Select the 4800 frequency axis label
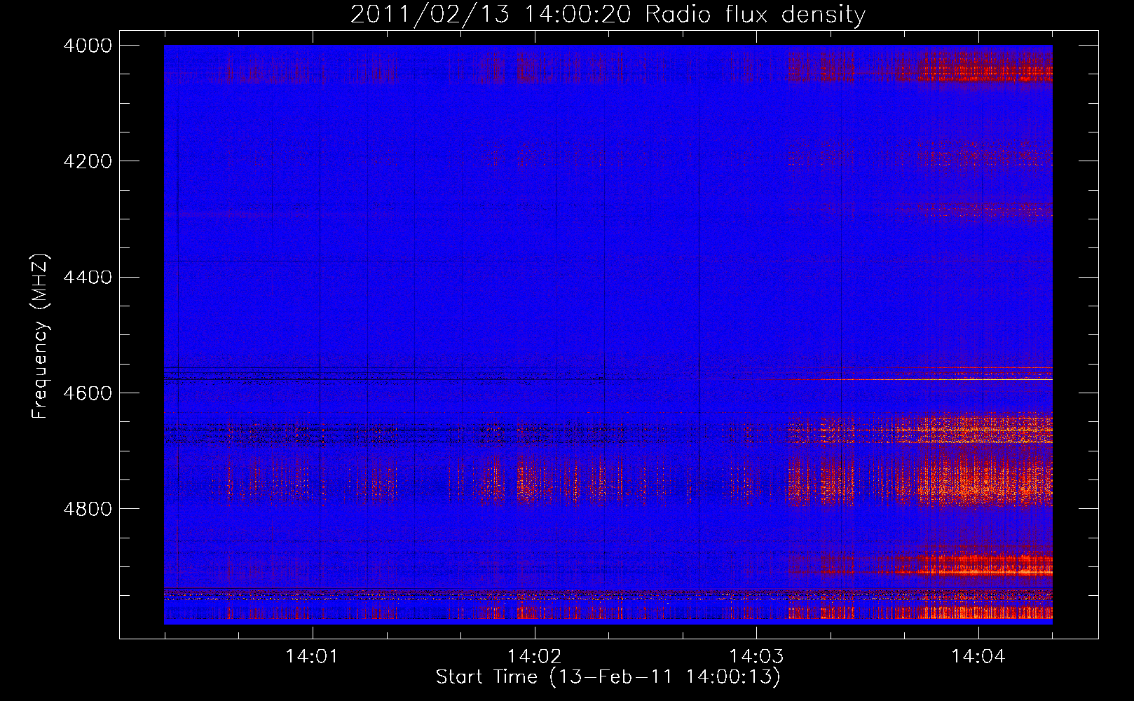Viewport: 1134px width, 701px height. 88,509
